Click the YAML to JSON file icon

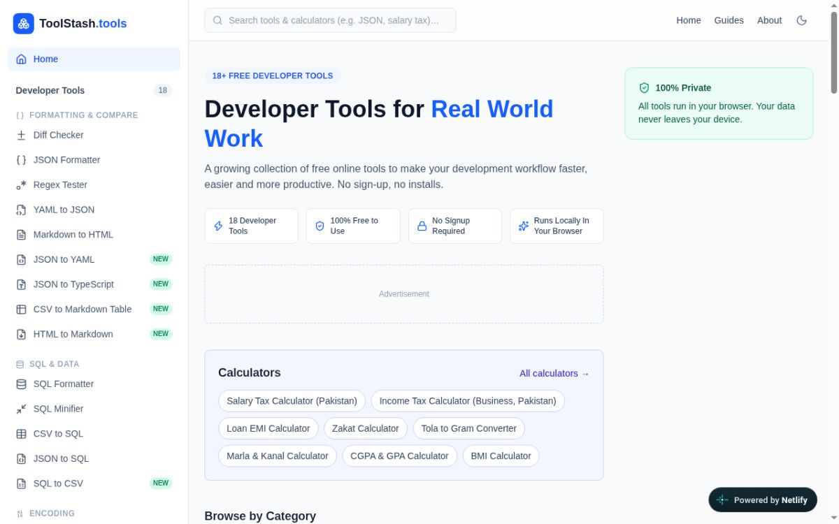(21, 210)
